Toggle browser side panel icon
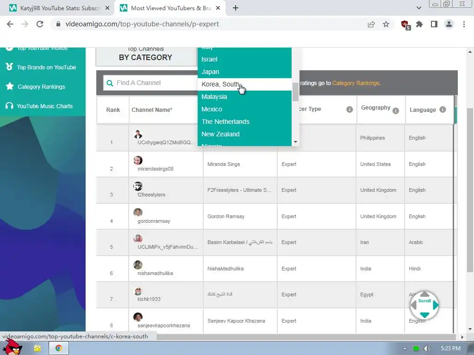Screen dimensions: 474x355 click(x=434, y=24)
